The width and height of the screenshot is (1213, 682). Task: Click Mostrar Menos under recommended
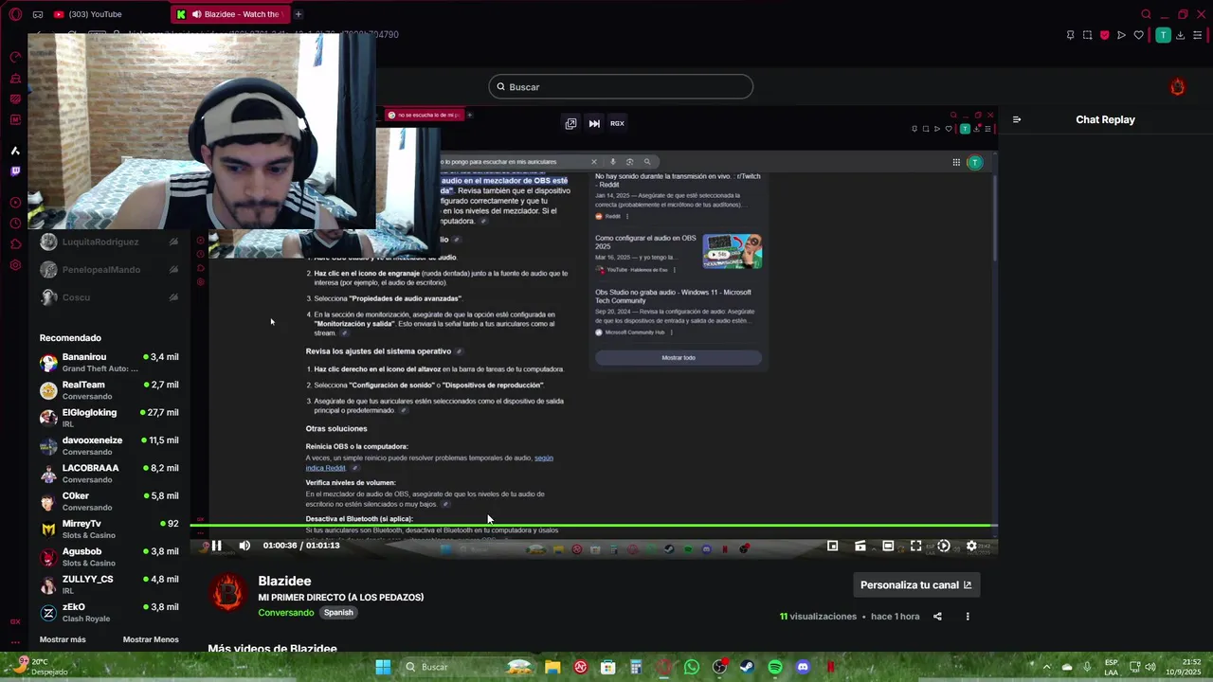point(151,639)
